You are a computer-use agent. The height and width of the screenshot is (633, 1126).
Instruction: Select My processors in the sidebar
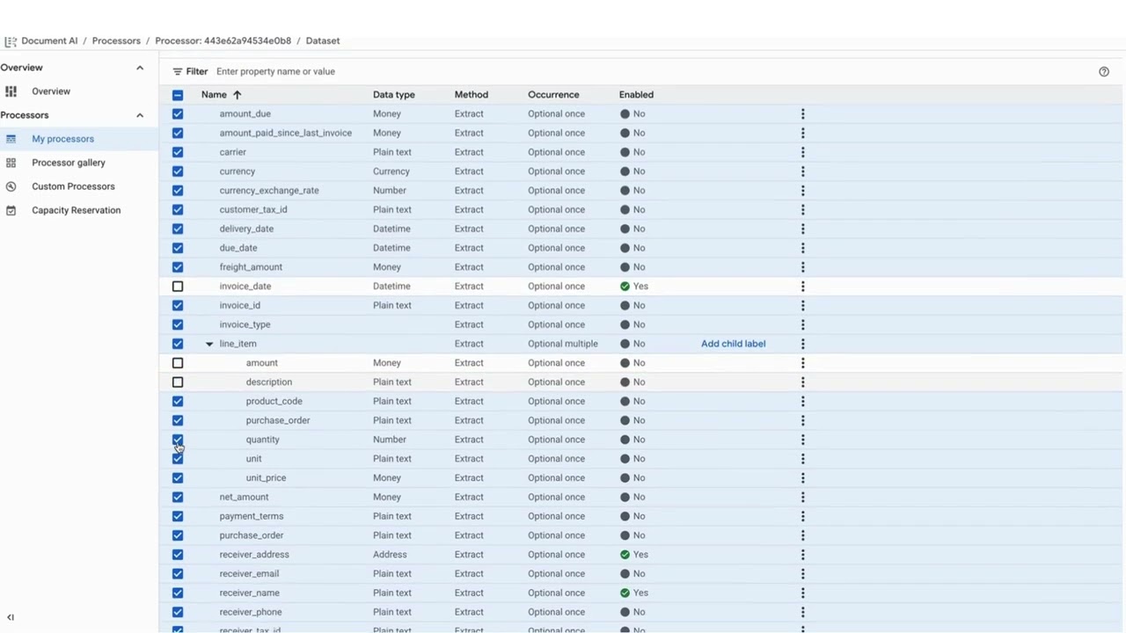pos(62,139)
